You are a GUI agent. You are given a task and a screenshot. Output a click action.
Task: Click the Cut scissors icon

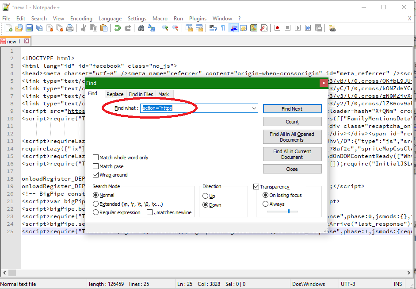pos(83,28)
